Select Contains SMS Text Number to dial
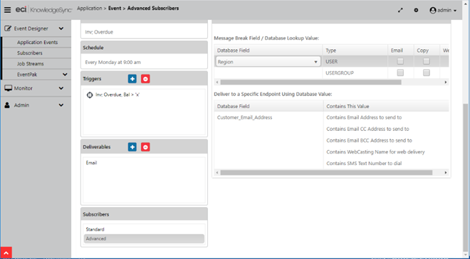This screenshot has width=470, height=259. pyautogui.click(x=364, y=163)
